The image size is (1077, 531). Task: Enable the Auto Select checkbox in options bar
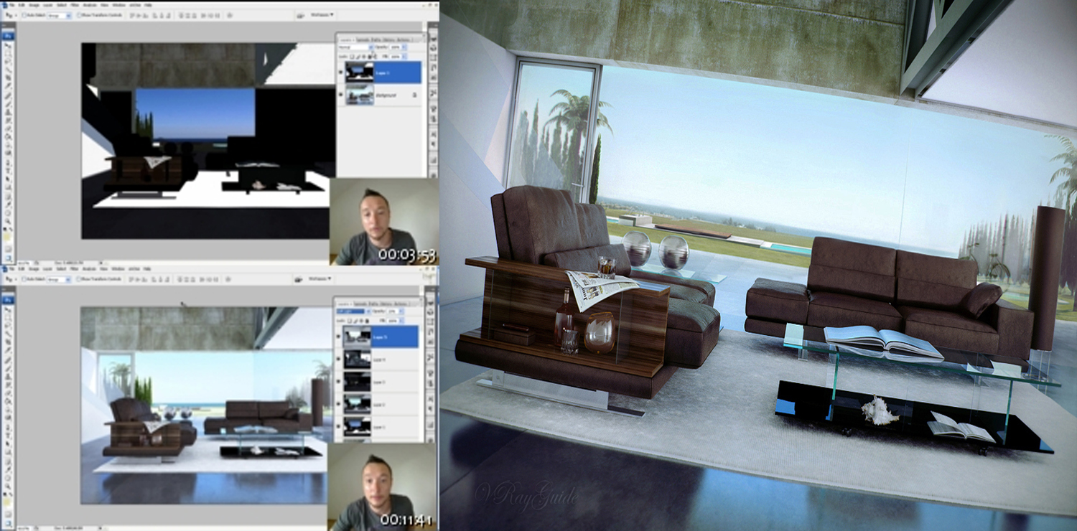pyautogui.click(x=25, y=15)
